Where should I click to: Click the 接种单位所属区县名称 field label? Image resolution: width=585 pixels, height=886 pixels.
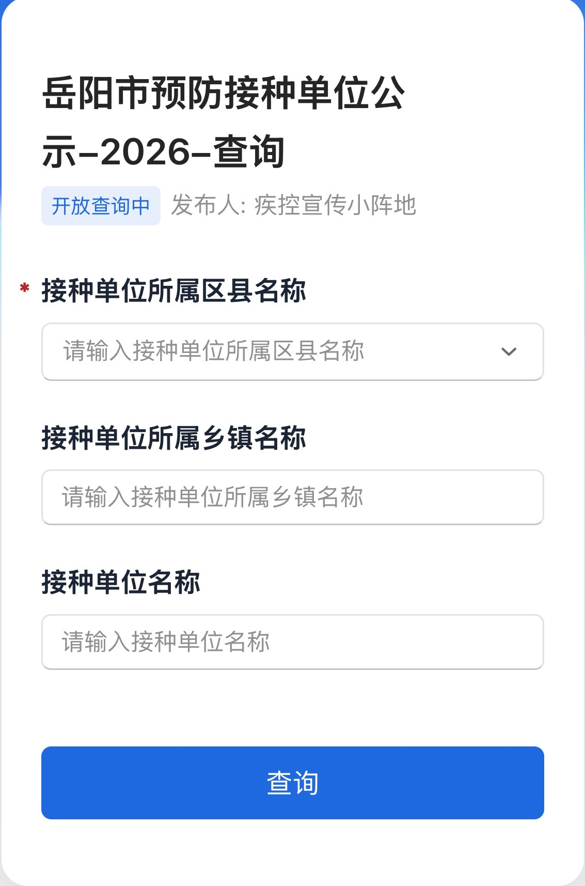pos(174,291)
